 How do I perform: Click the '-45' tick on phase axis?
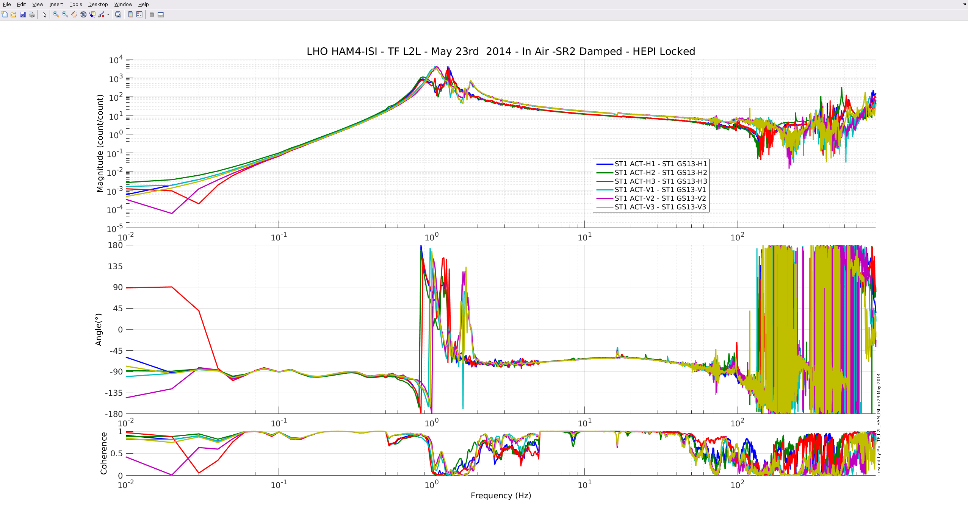116,351
